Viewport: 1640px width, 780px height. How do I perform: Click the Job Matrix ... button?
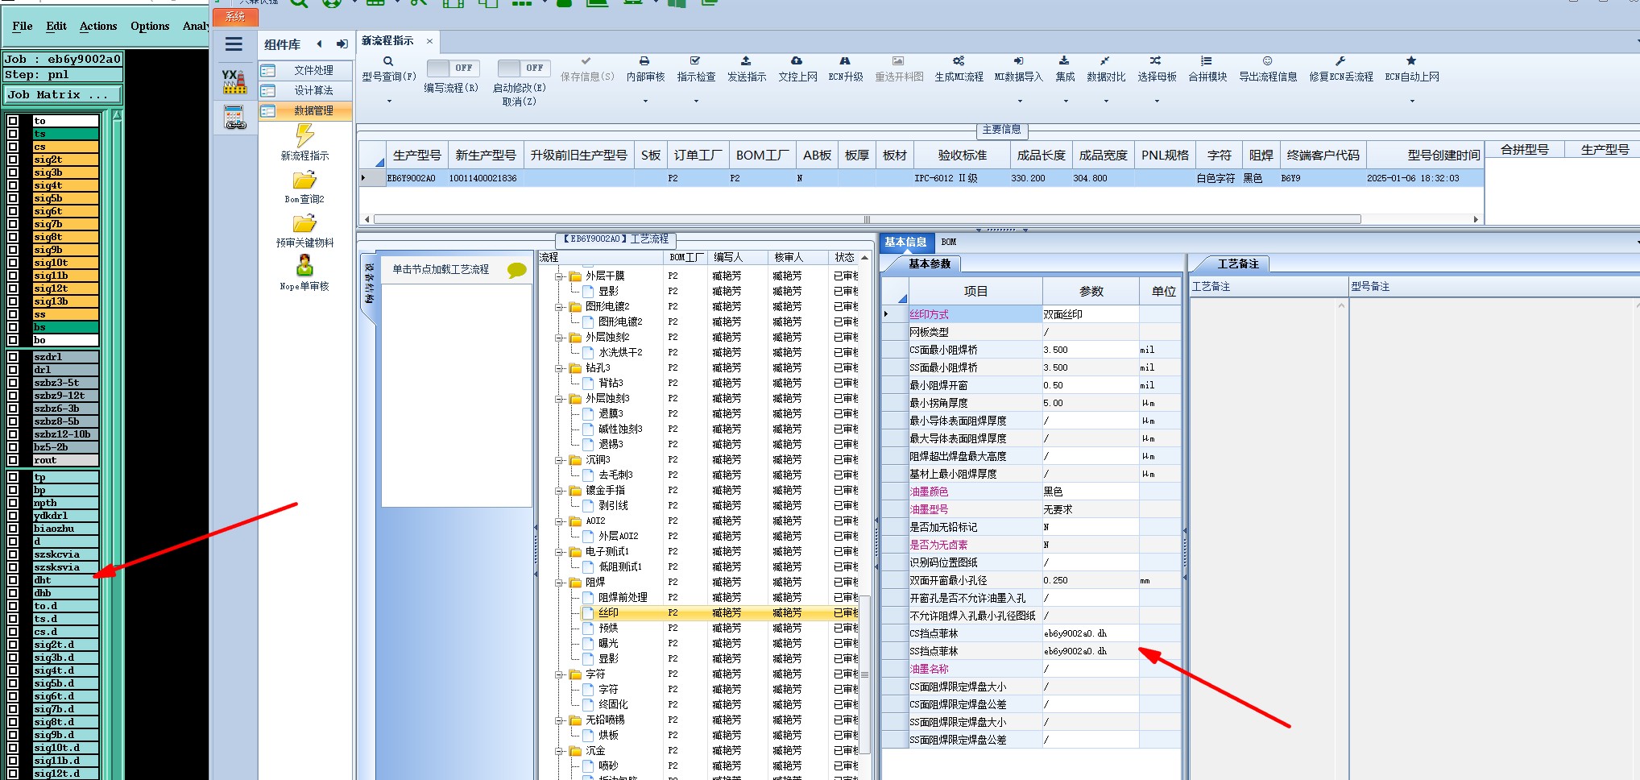(62, 94)
